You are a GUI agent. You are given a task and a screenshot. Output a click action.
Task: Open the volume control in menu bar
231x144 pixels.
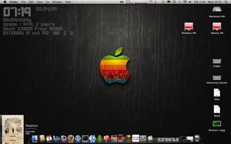pyautogui.click(x=190, y=2)
